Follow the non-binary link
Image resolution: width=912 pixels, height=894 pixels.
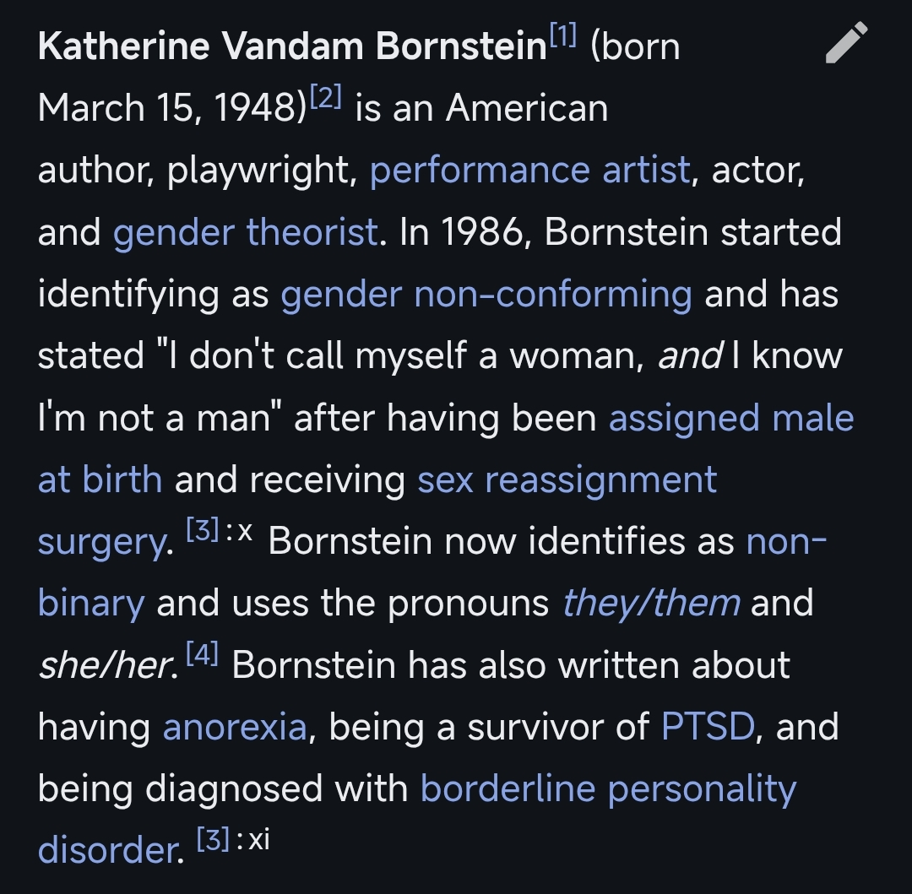786,541
